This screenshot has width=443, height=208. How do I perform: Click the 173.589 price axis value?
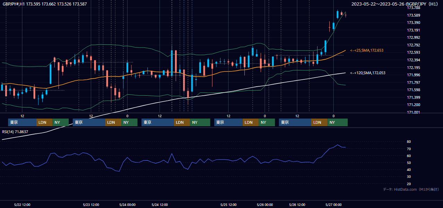(x=413, y=15)
